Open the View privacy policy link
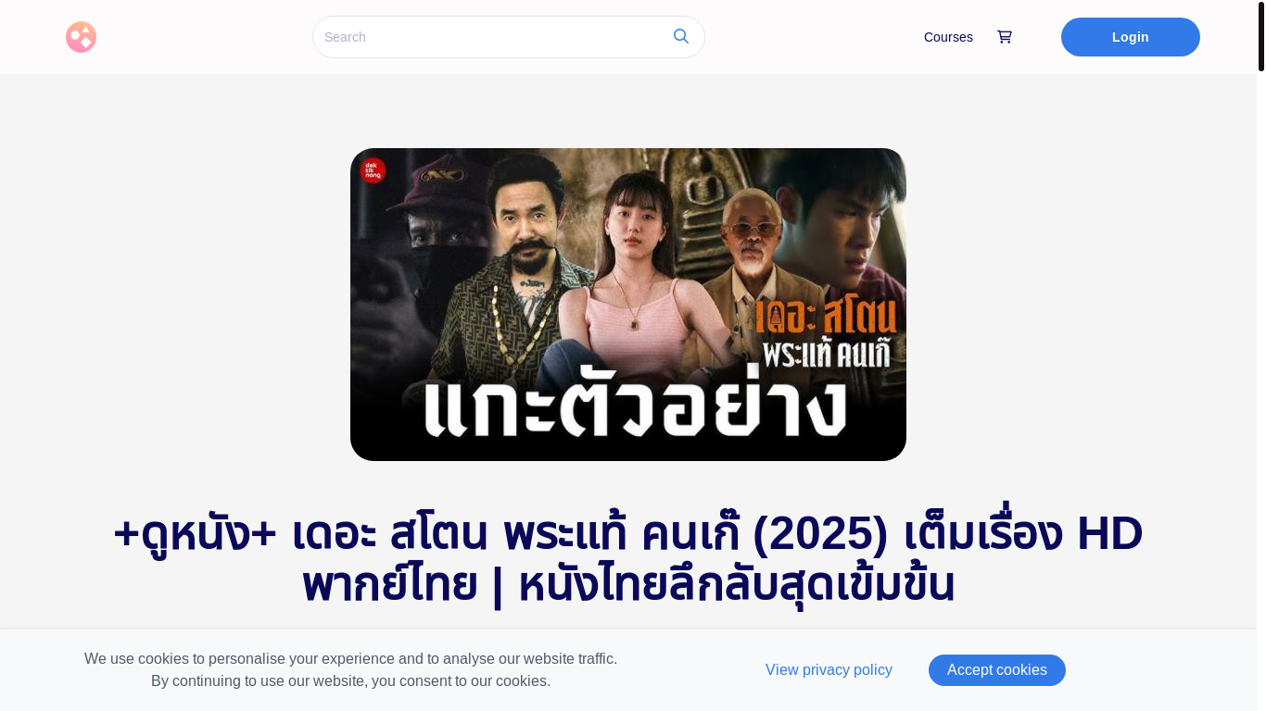 pos(829,670)
